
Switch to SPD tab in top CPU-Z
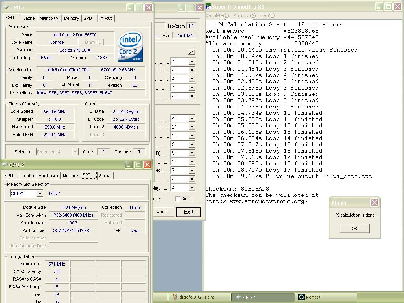(x=88, y=18)
